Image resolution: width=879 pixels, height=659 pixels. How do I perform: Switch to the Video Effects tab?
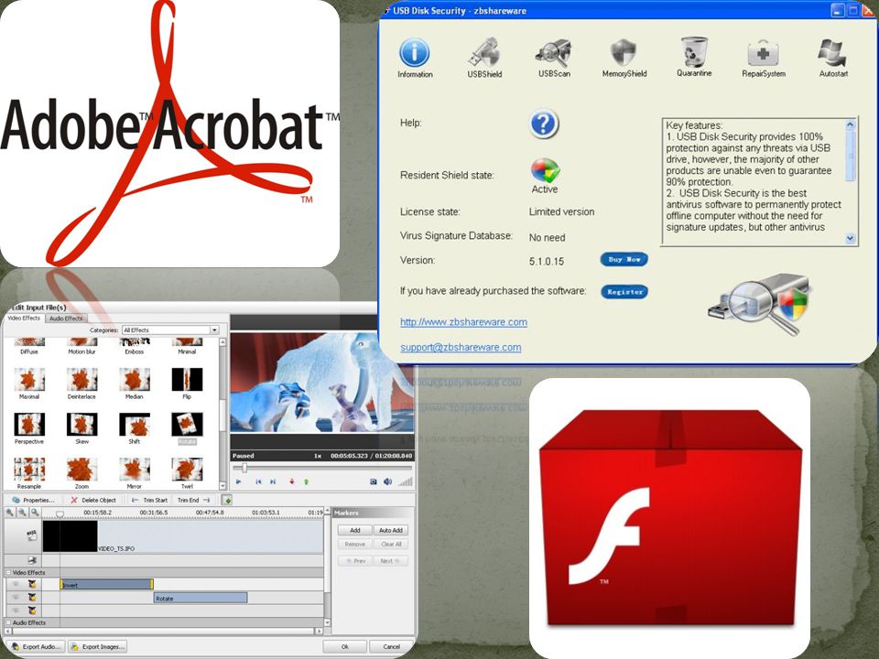[24, 319]
